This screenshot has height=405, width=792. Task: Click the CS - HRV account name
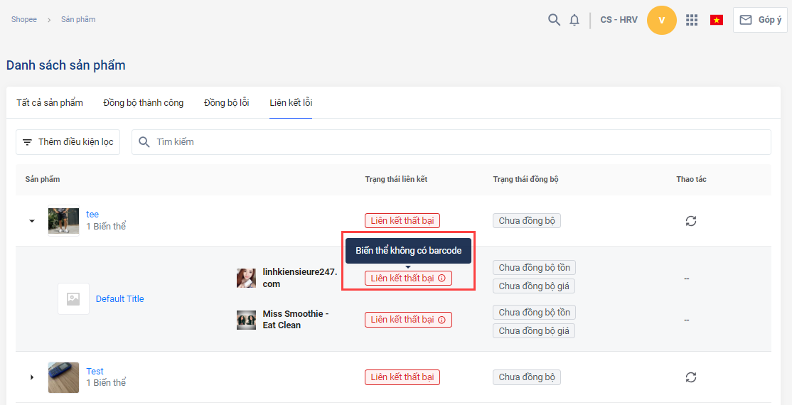[x=619, y=20]
